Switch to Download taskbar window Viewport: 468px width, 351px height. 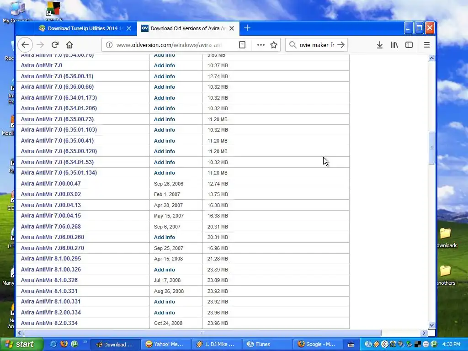click(x=115, y=345)
